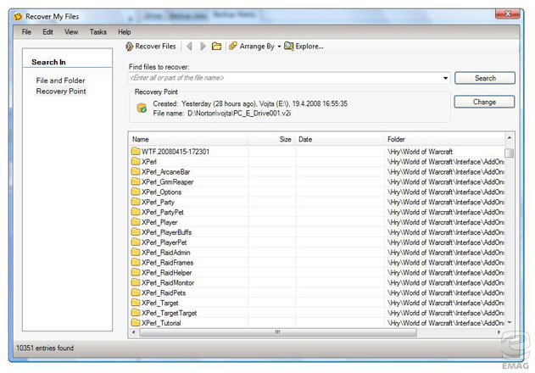Screen dimensions: 535x373
Task: Click the XPerl_RaidFrames name text
Action: (168, 263)
